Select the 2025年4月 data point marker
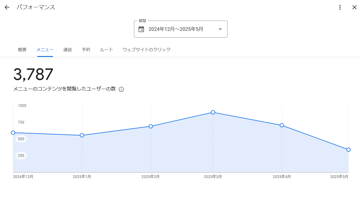Image resolution: width=360 pixels, height=198 pixels. tap(282, 125)
